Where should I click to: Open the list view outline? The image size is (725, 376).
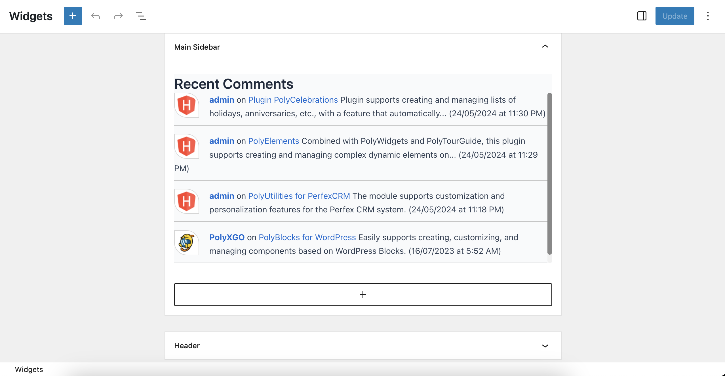[141, 16]
